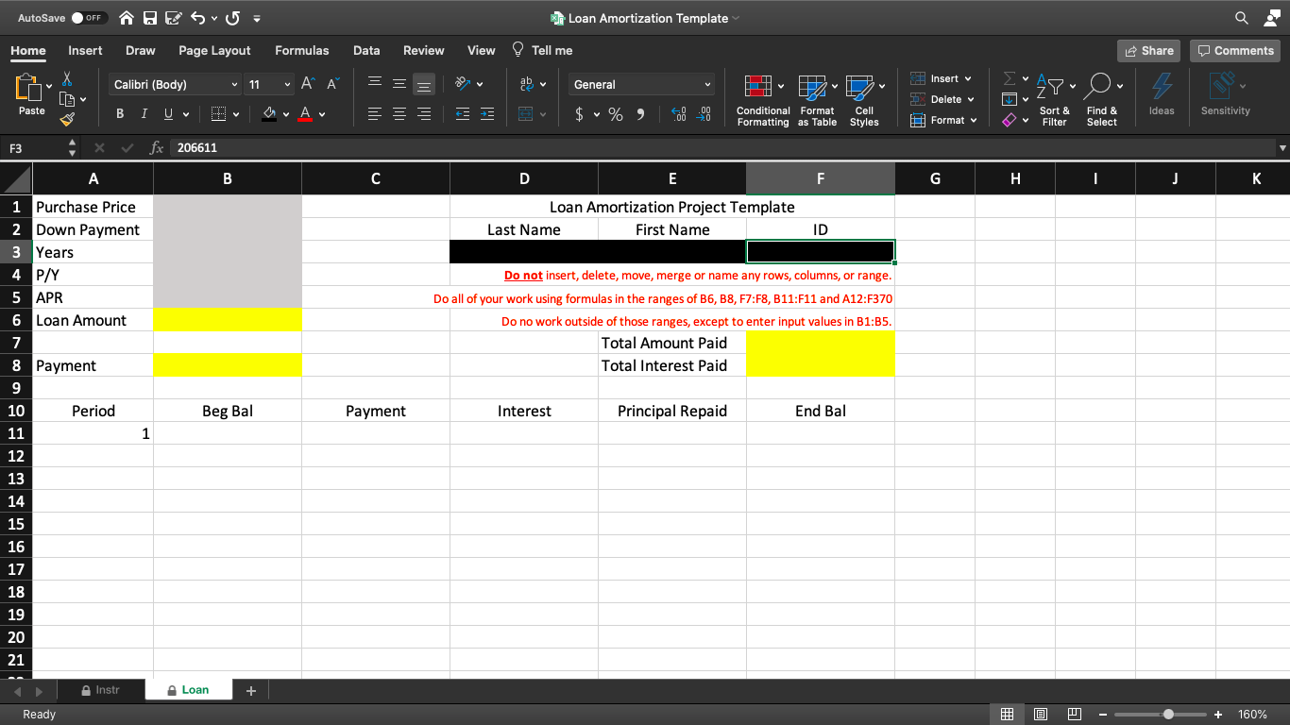Expand the number format dropdown showing General

706,84
